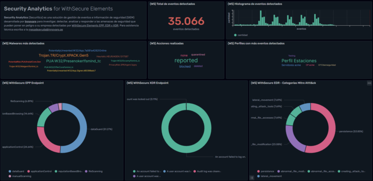The height and width of the screenshot is (181, 373).
Task: Select Trojan:W32/Malgent!fsmind_tc tag
Action: (x=23, y=67)
